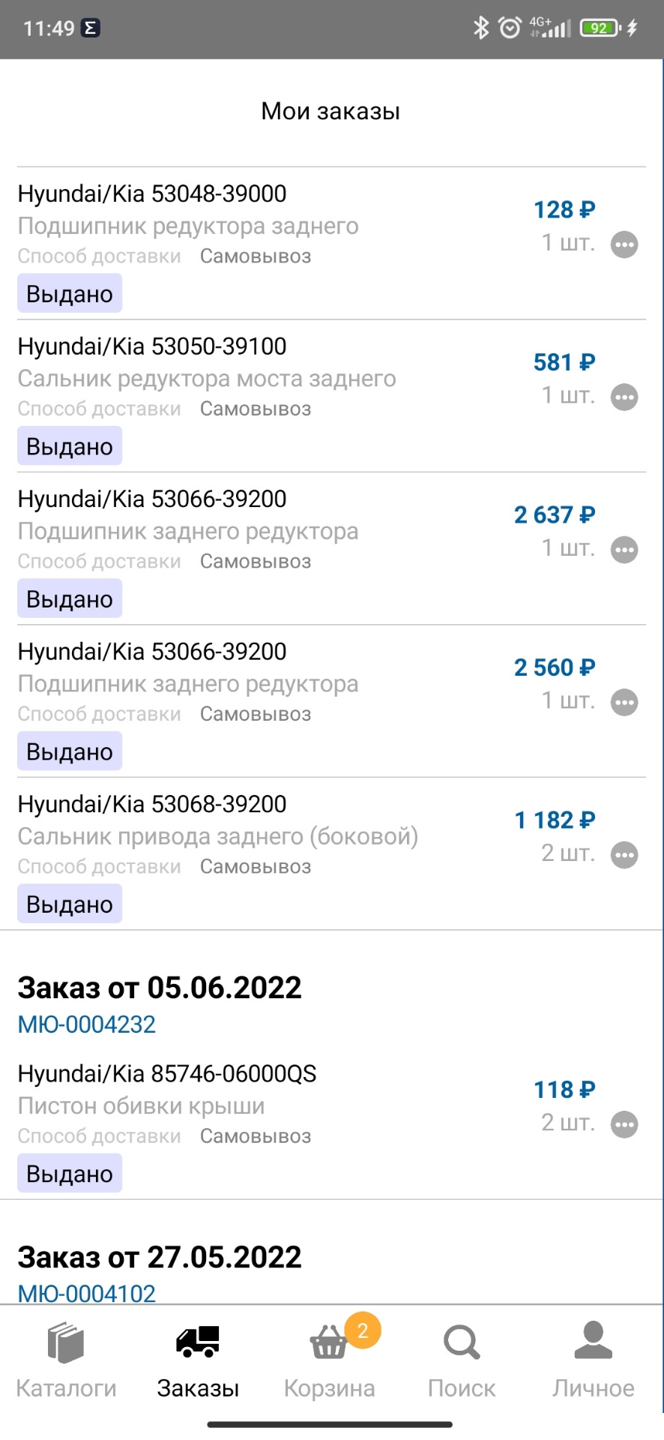Screen dimensions: 664x1440
Task: Open more options for 53048-39000 item
Action: 624,244
